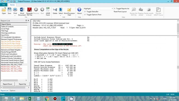Click the report list horizontal scrollbar thumb
Image resolution: width=179 pixels, height=101 pixels.
pos(10,81)
